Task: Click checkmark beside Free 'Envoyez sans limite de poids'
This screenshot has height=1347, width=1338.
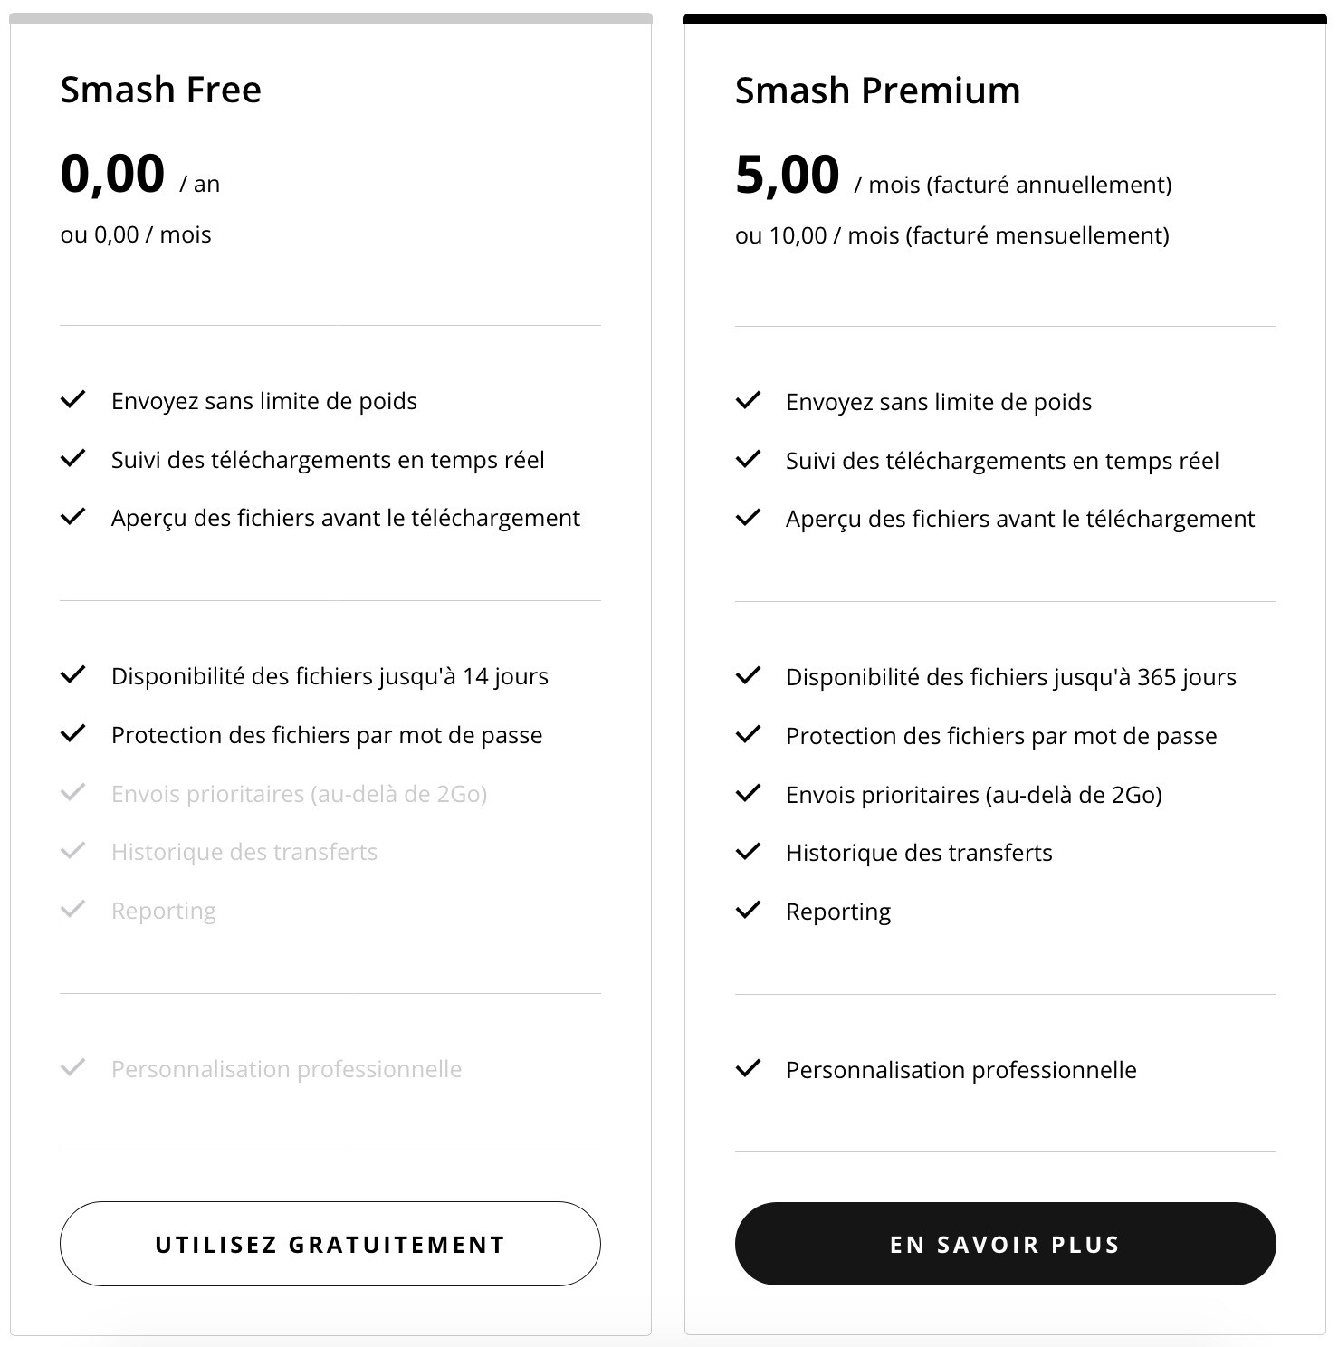Action: pos(72,400)
